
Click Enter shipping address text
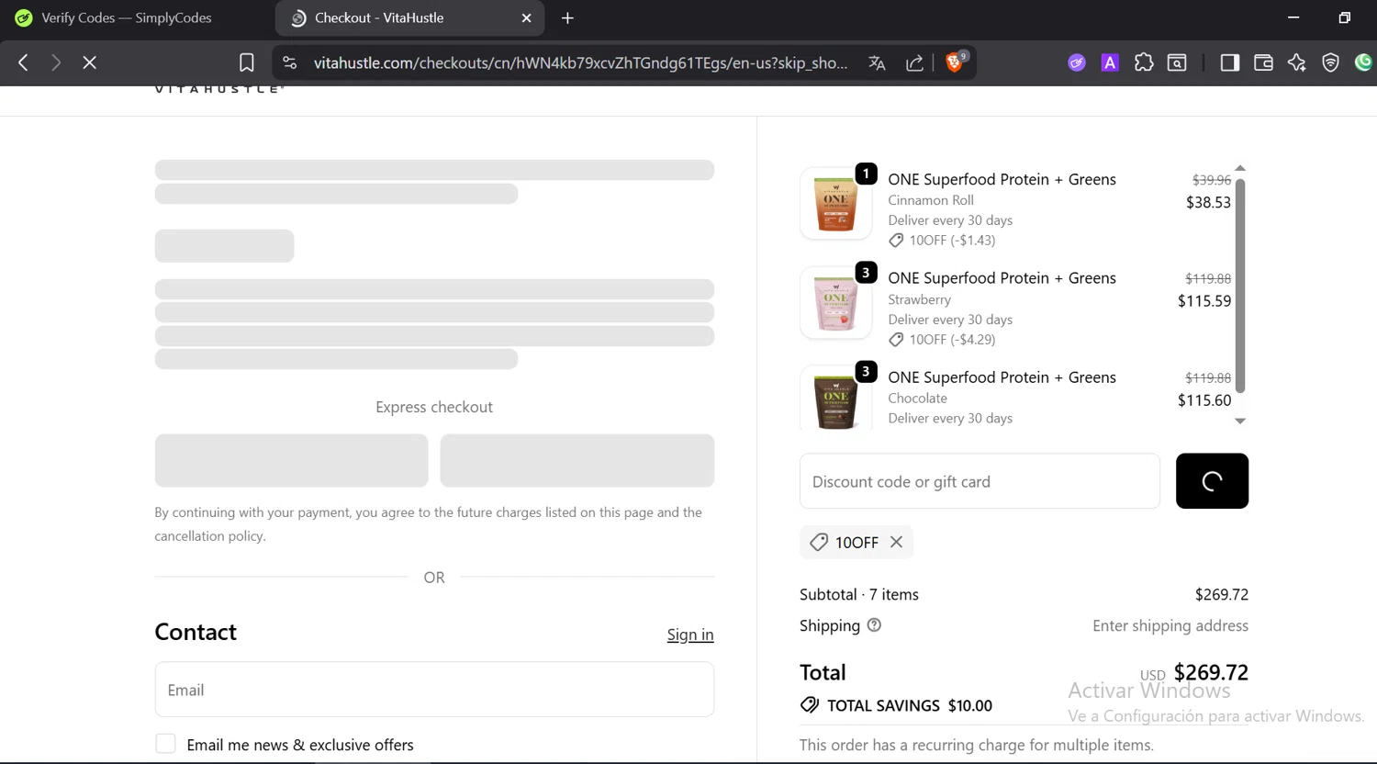pos(1170,625)
